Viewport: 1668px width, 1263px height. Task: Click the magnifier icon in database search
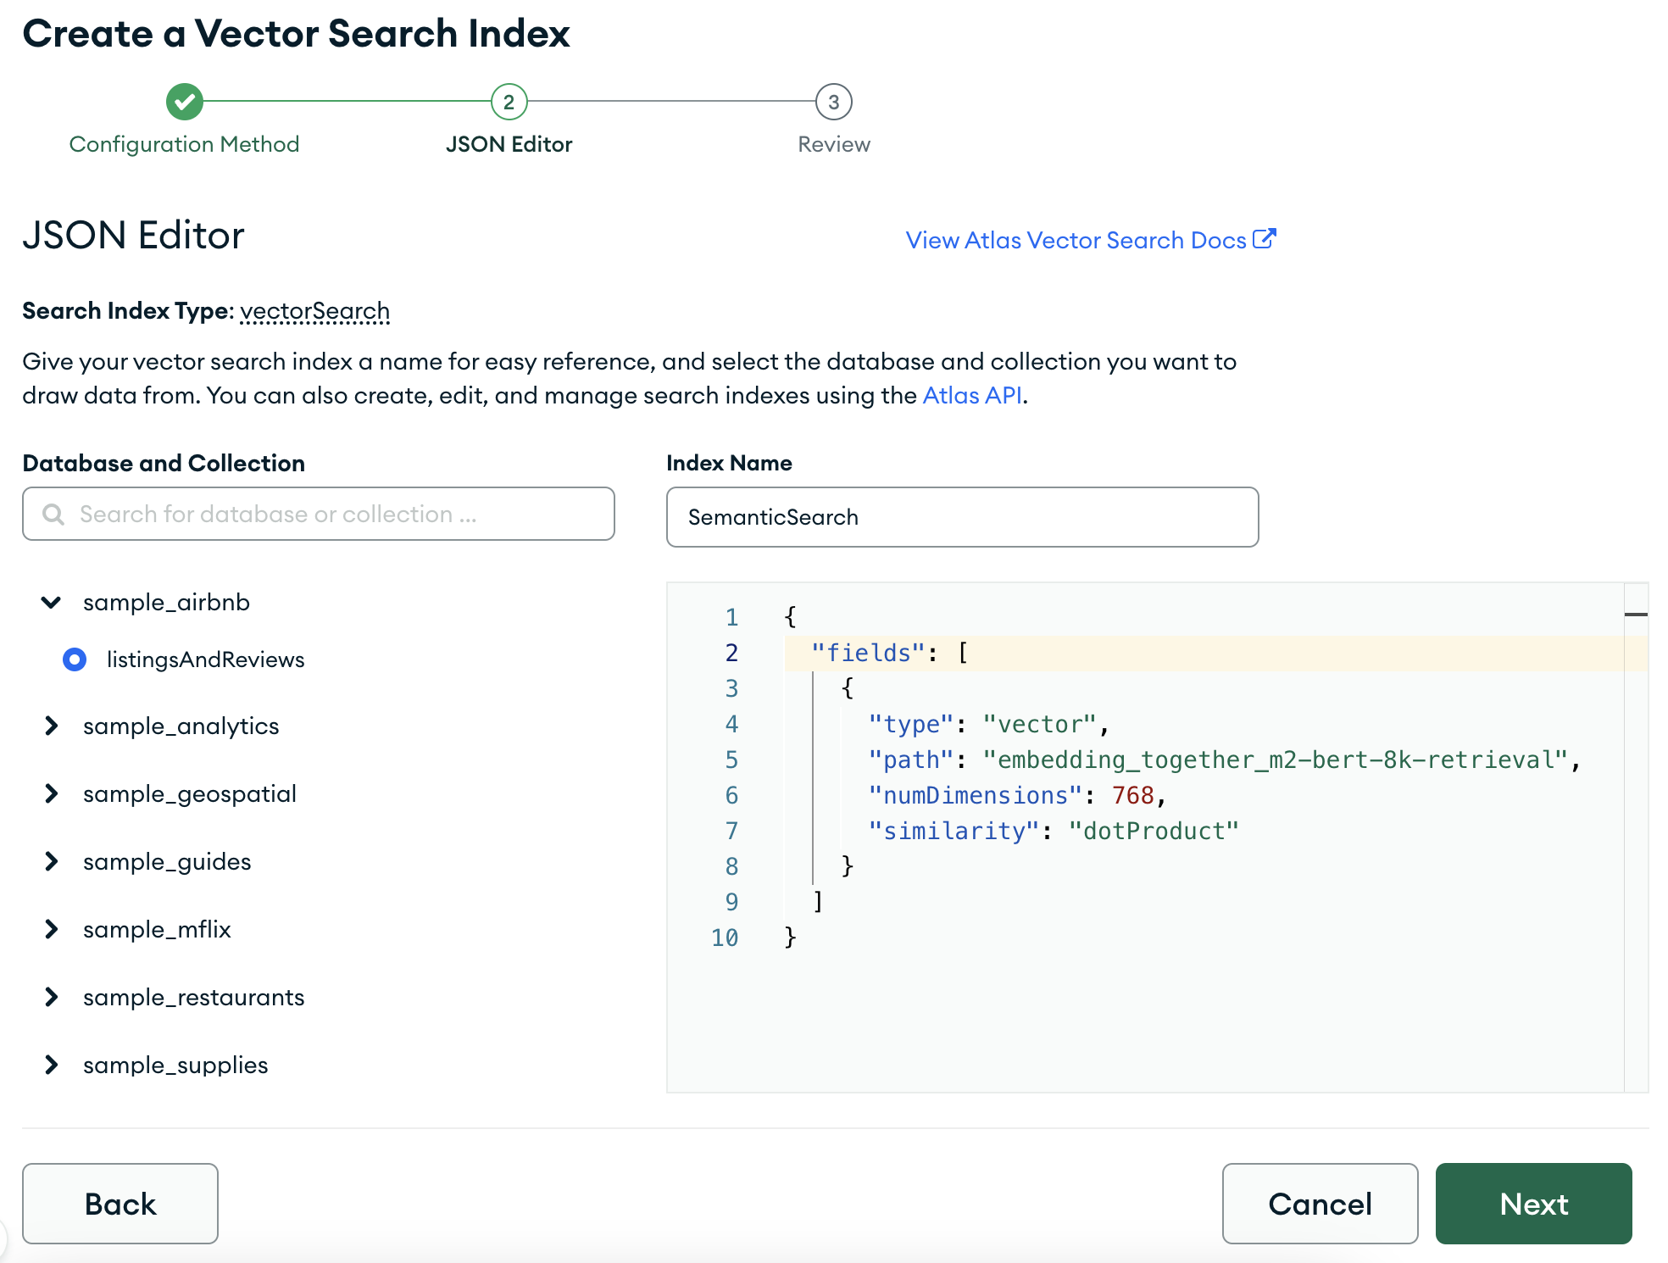coord(53,515)
